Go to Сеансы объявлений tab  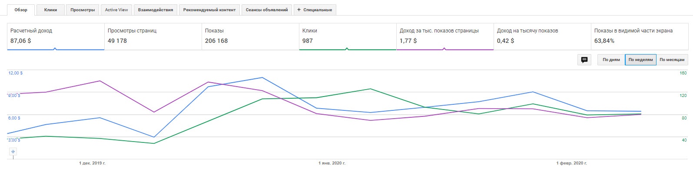click(267, 10)
